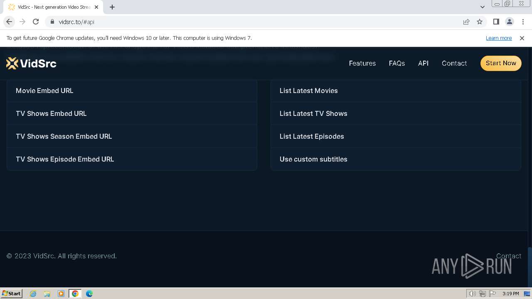Click the address bar URL

click(76, 22)
